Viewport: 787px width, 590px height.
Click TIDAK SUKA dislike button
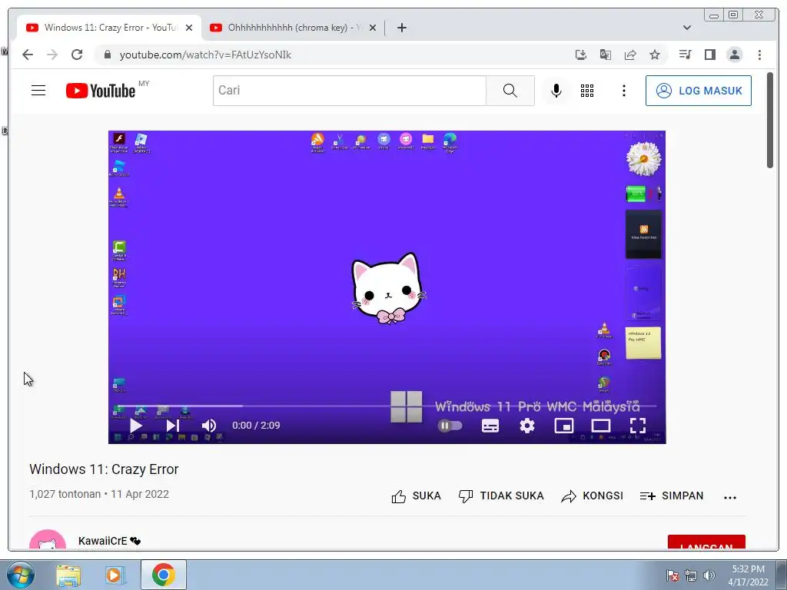tap(501, 496)
